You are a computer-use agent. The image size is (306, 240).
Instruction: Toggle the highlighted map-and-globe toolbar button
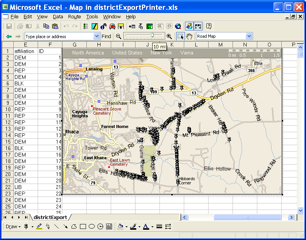click(189, 26)
